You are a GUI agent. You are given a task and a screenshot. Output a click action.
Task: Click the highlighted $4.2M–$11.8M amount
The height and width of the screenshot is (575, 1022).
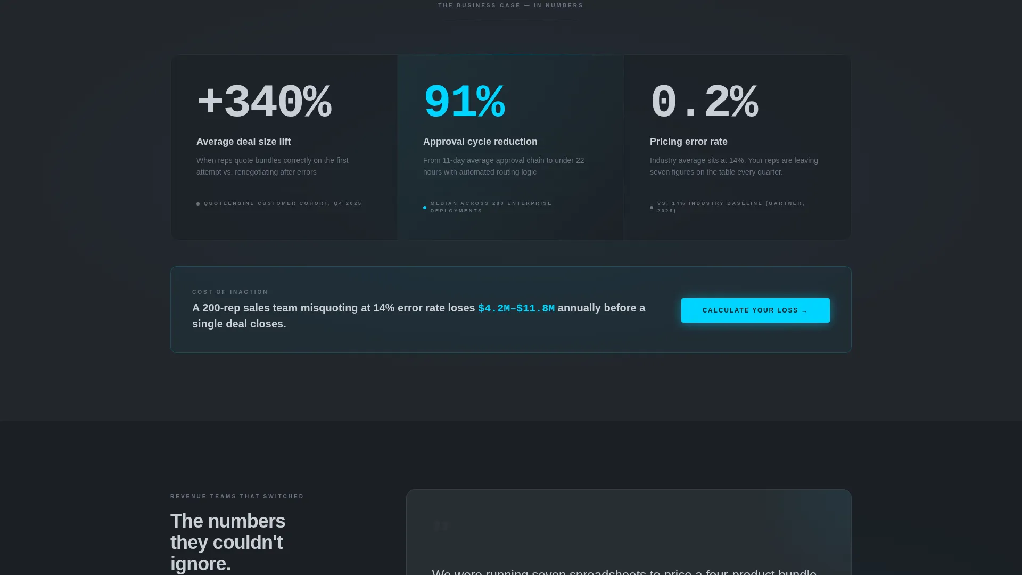tap(516, 308)
